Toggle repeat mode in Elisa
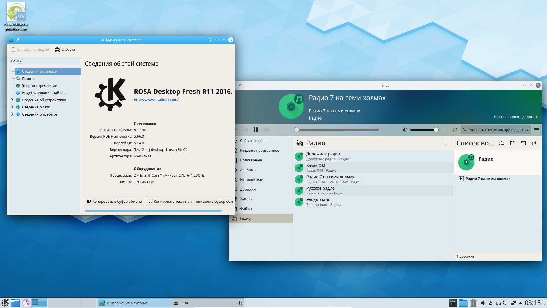Screen dimensions: 547x308 [x=455, y=130]
